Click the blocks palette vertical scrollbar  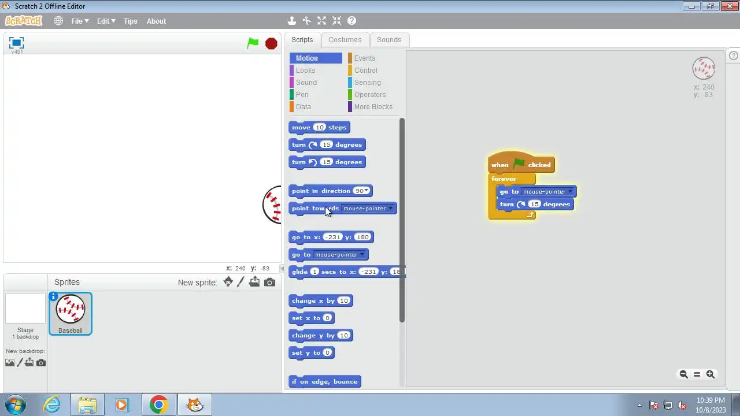(x=402, y=221)
